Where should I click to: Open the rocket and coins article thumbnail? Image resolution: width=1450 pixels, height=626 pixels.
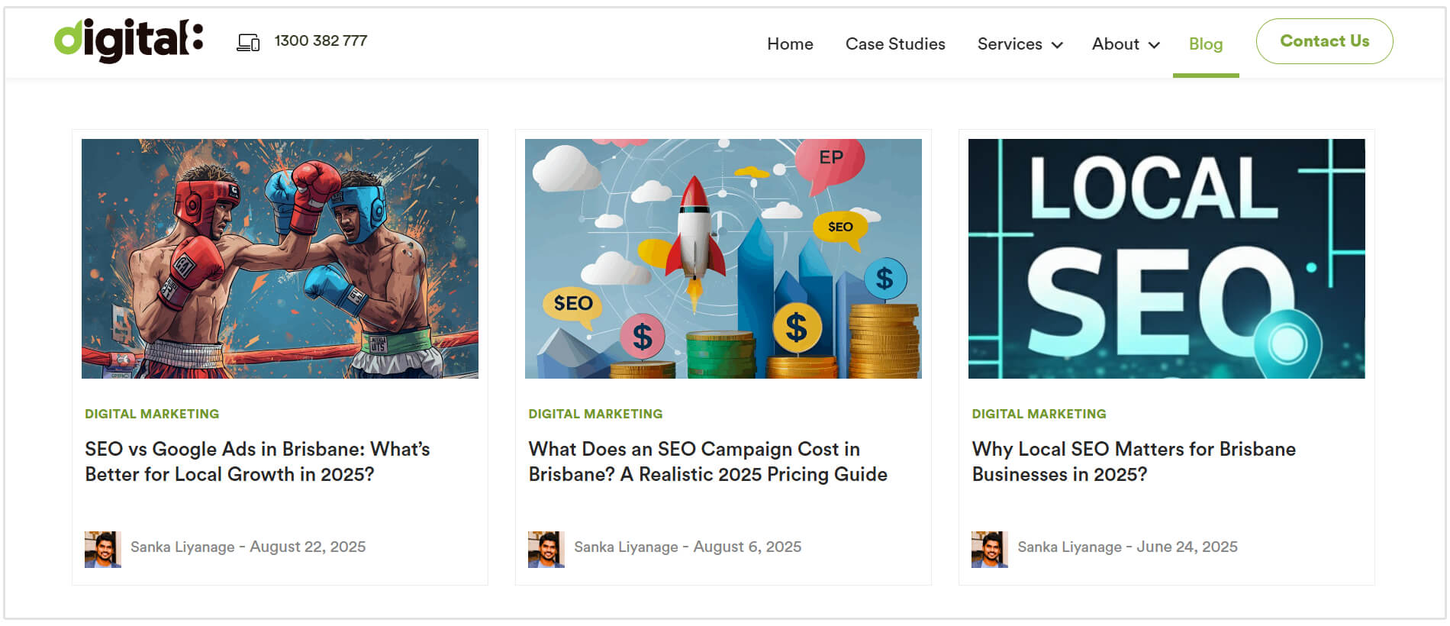coord(723,258)
